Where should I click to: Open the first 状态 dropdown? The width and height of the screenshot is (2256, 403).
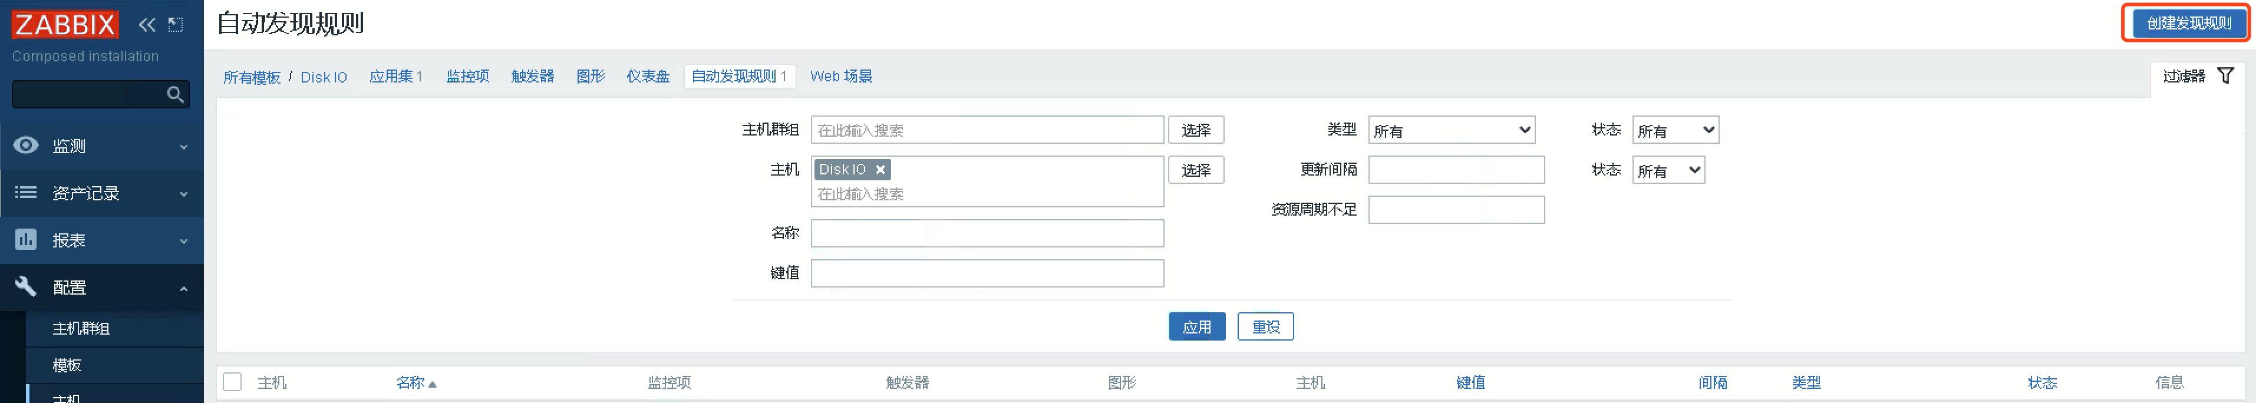click(1674, 131)
